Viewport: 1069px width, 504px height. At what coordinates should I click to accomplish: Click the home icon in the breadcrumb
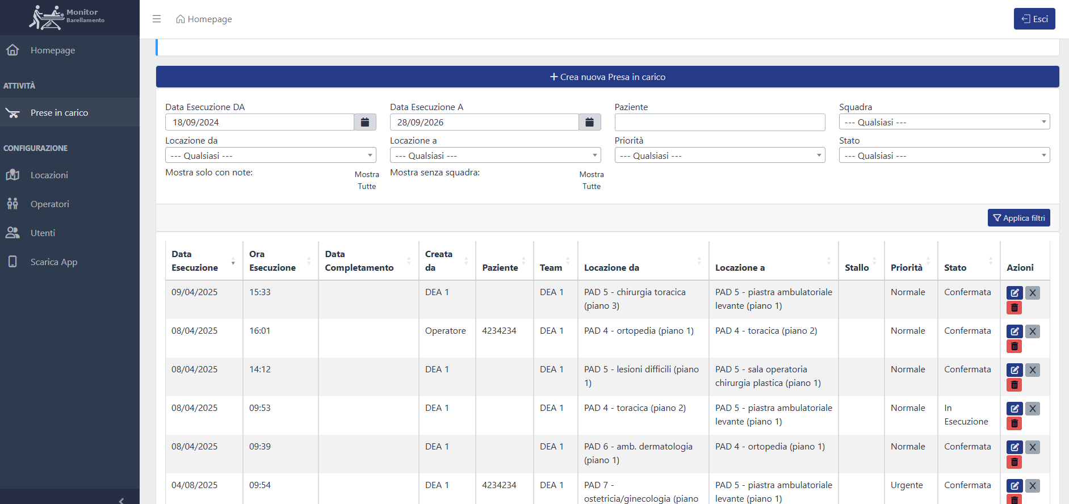tap(181, 19)
